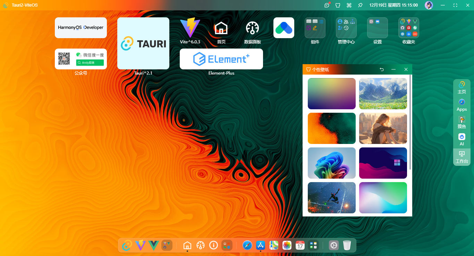Close the 个性壁纸 wallpaper window
The width and height of the screenshot is (474, 256).
click(x=406, y=69)
